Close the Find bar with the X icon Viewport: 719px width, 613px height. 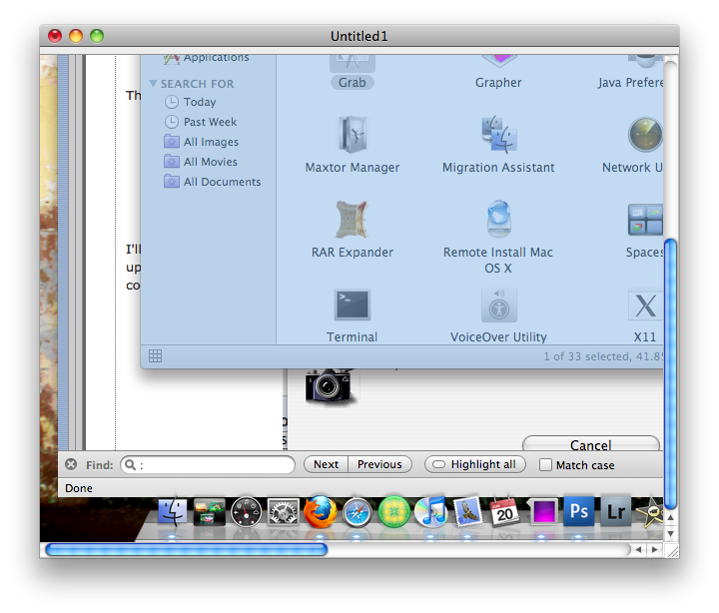(71, 464)
